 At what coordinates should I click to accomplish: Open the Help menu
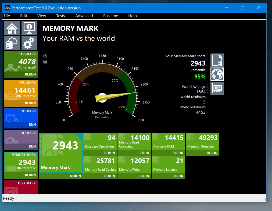[x=132, y=16]
